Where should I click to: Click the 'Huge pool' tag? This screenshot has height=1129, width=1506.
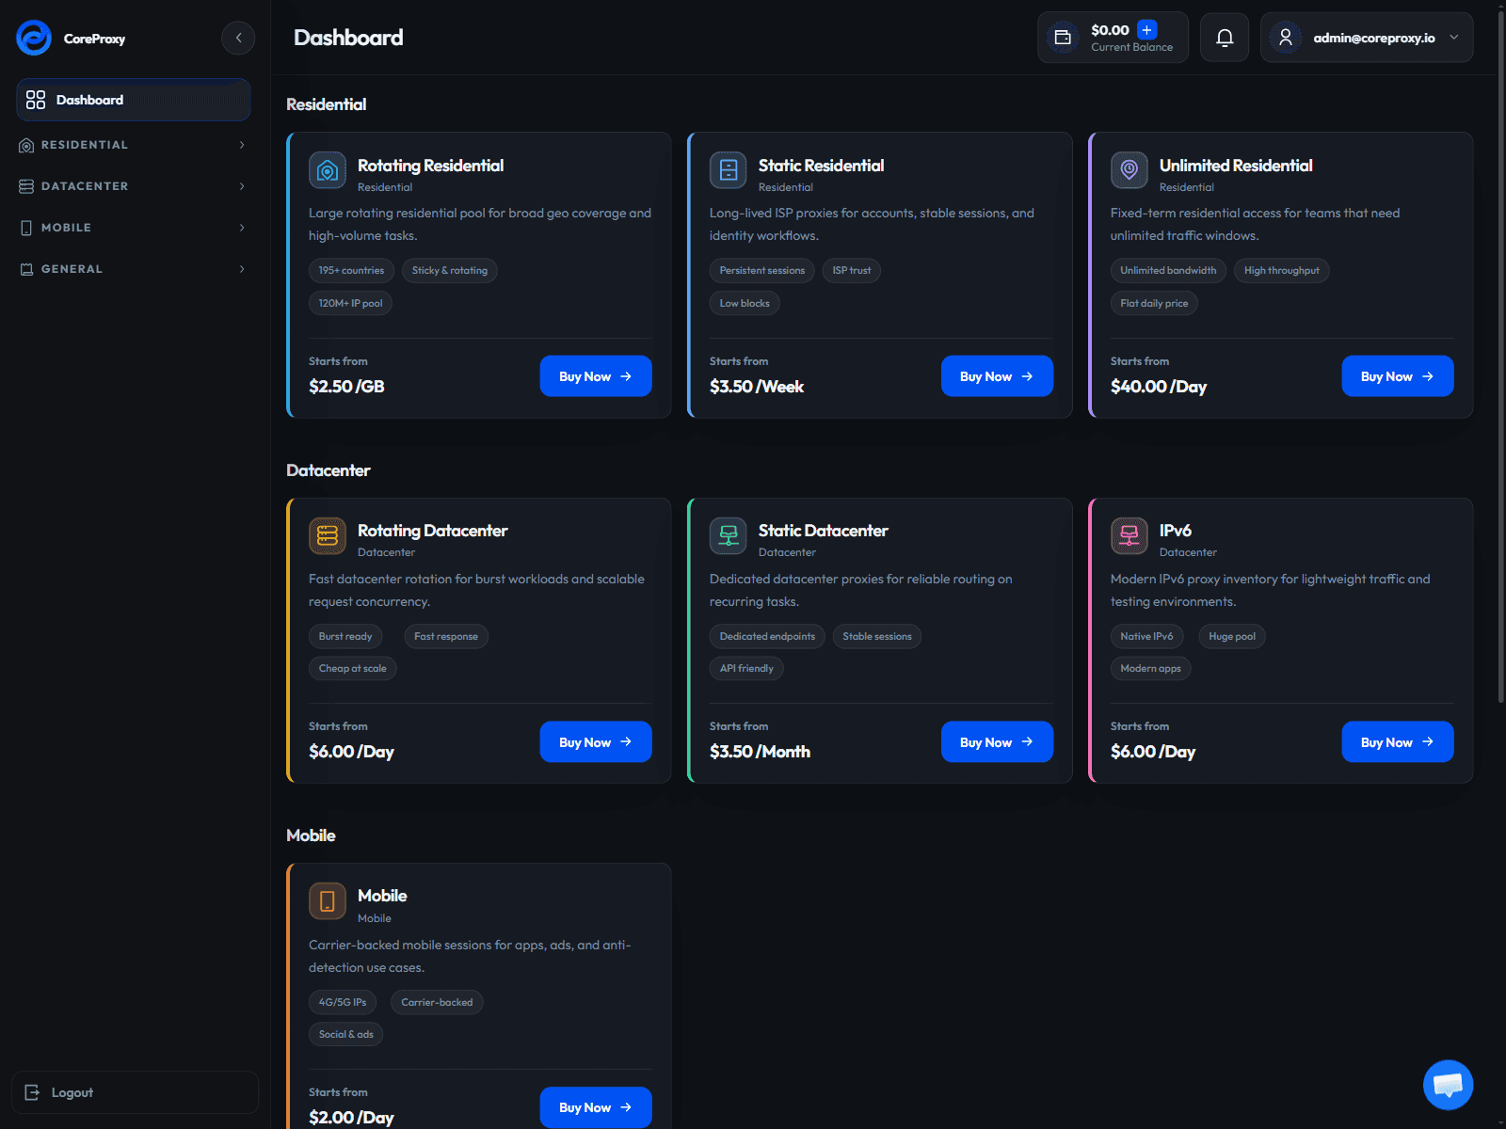click(1232, 637)
